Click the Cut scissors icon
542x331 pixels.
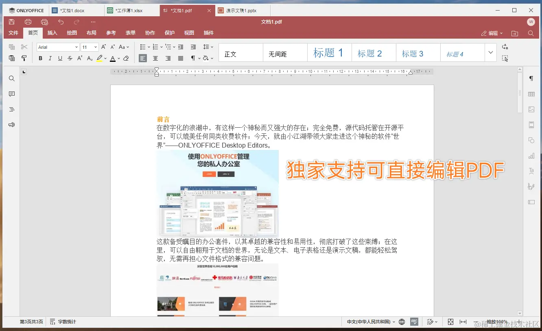point(24,47)
